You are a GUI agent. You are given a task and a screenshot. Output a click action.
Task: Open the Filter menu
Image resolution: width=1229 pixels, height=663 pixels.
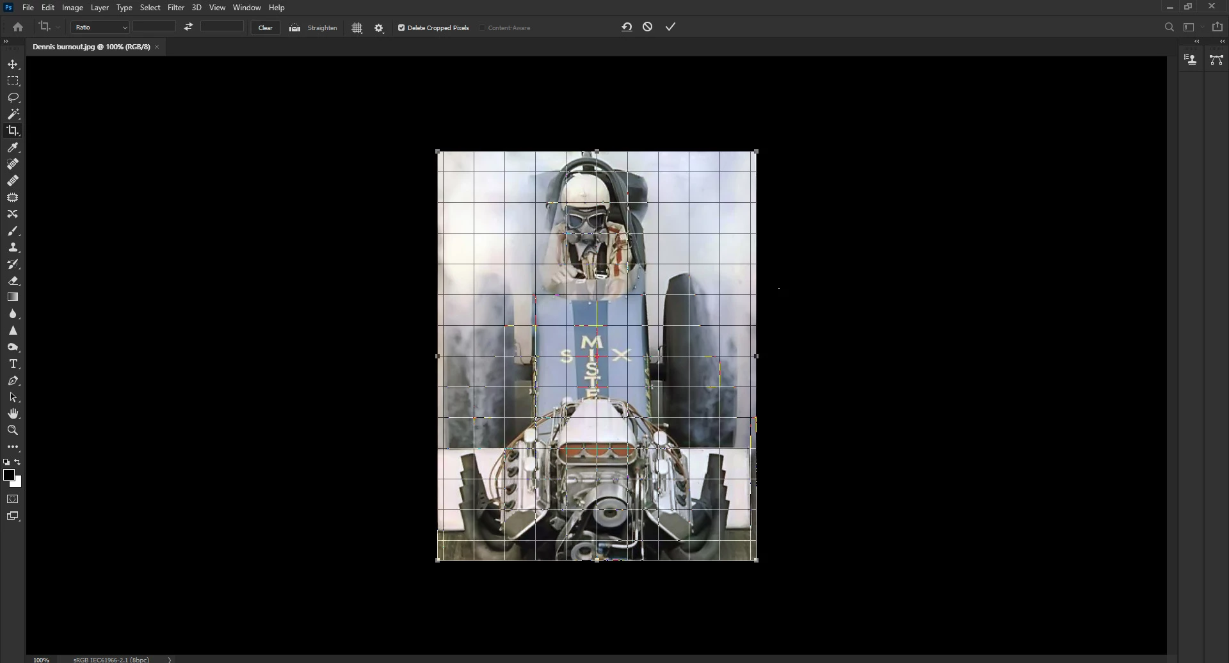point(176,8)
